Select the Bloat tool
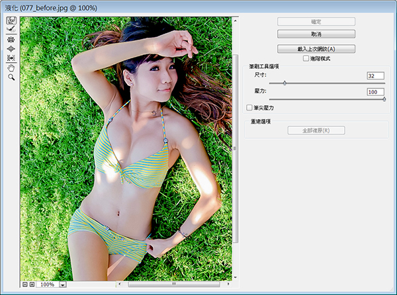 click(x=11, y=48)
